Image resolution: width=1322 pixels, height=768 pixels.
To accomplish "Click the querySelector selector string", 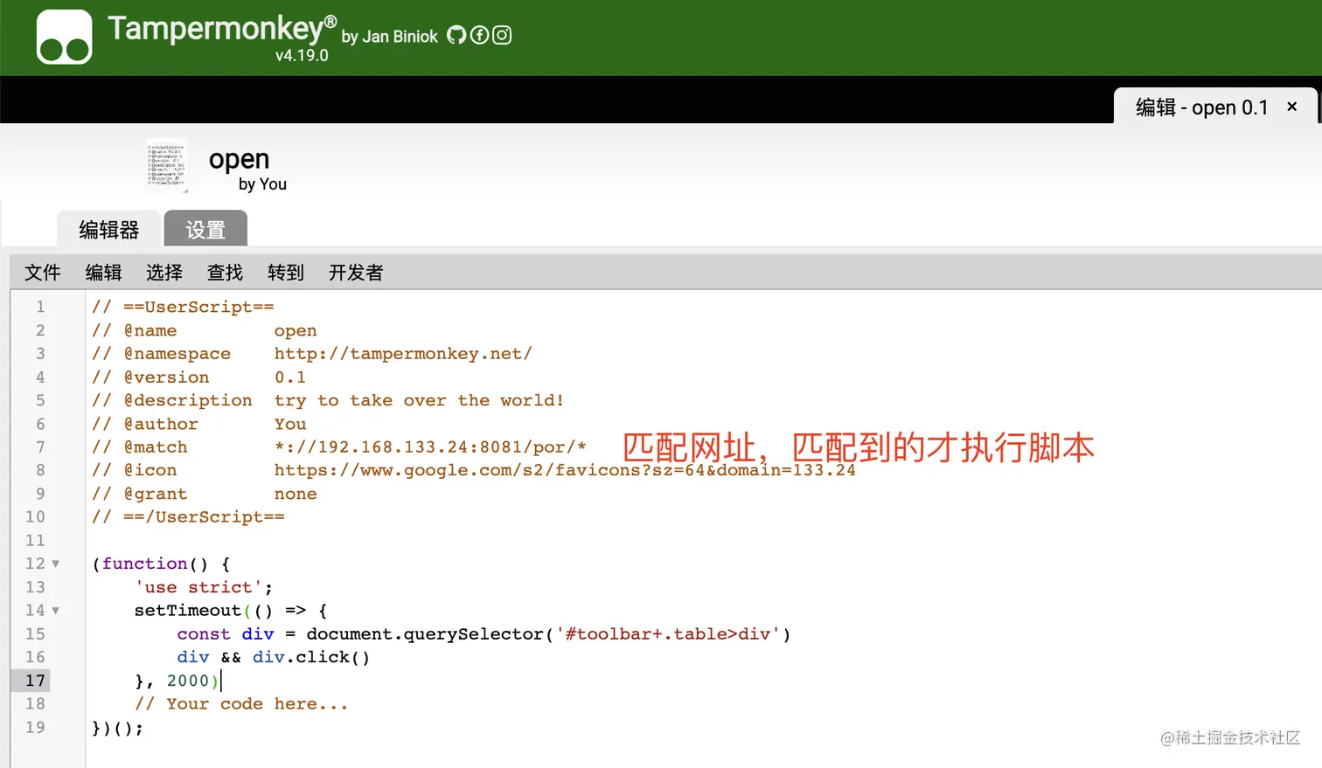I will click(x=668, y=633).
